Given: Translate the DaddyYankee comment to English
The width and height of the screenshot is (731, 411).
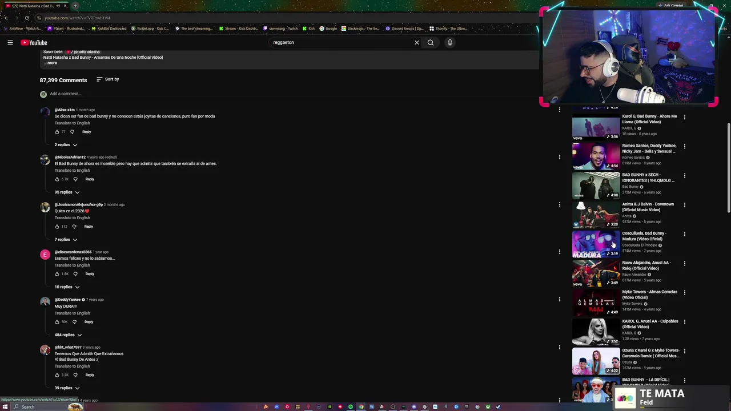Looking at the screenshot, I should pos(73,313).
